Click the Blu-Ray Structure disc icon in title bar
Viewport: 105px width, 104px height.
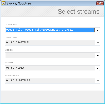coord(4,3)
